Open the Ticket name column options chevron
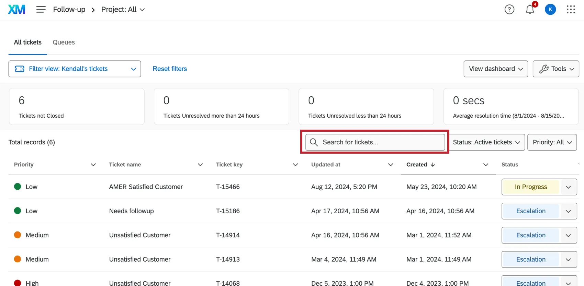Screen dimensions: 584x286 coord(200,165)
